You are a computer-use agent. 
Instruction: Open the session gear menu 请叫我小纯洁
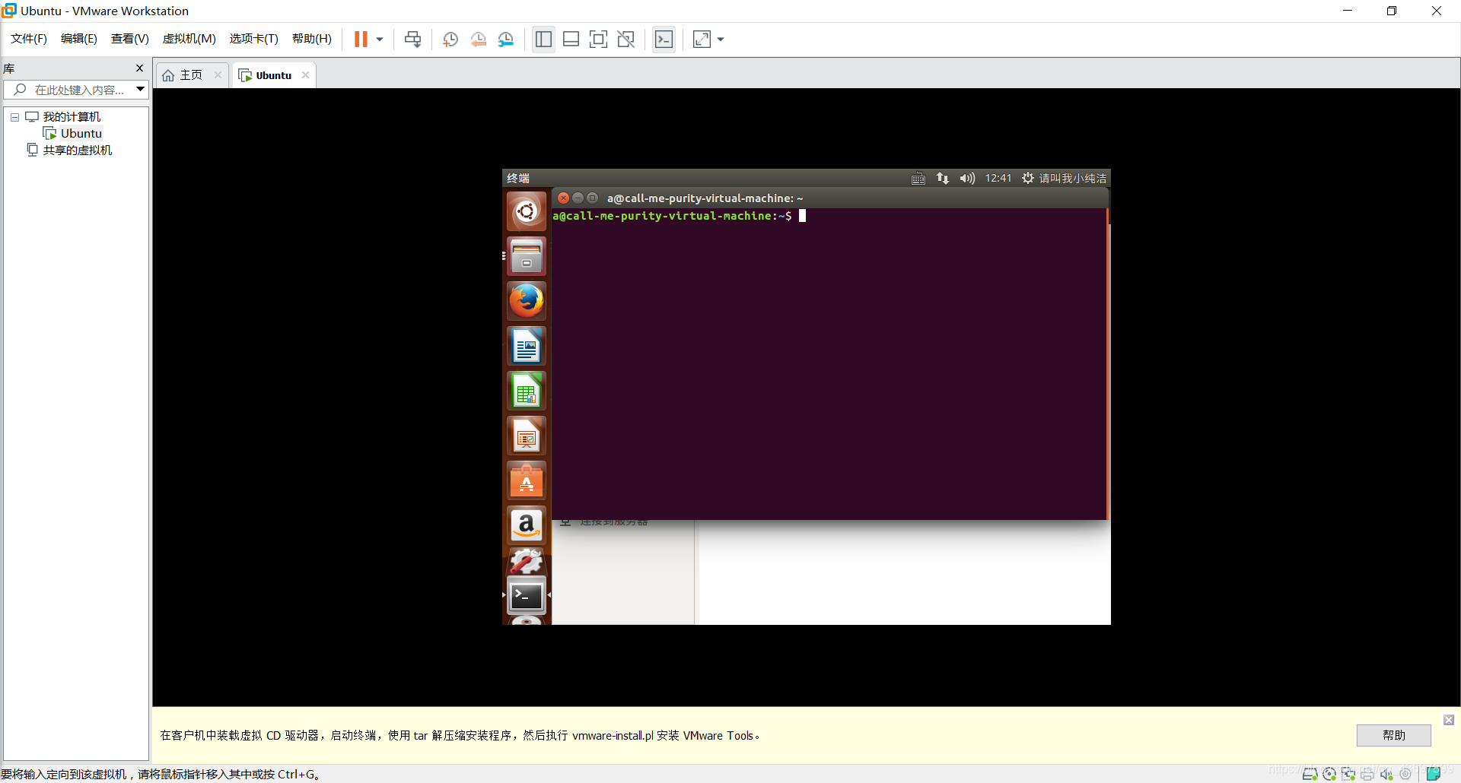click(1064, 178)
